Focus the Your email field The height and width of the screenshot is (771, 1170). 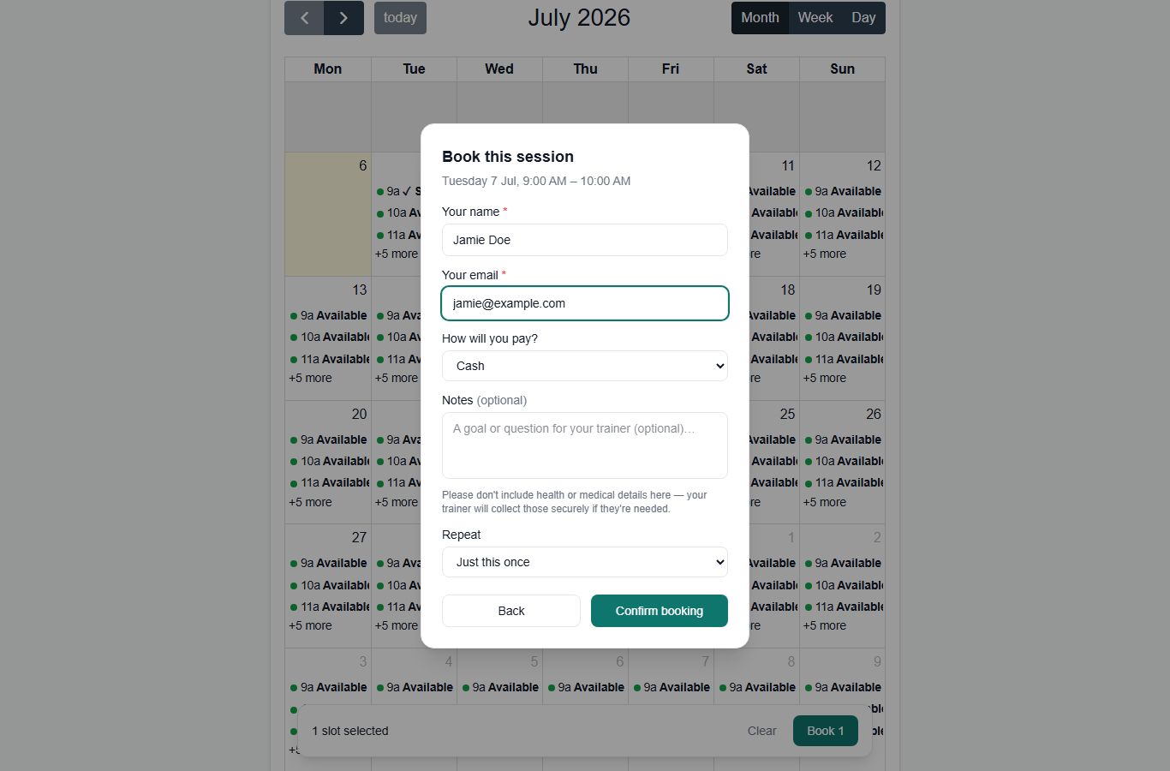click(585, 303)
